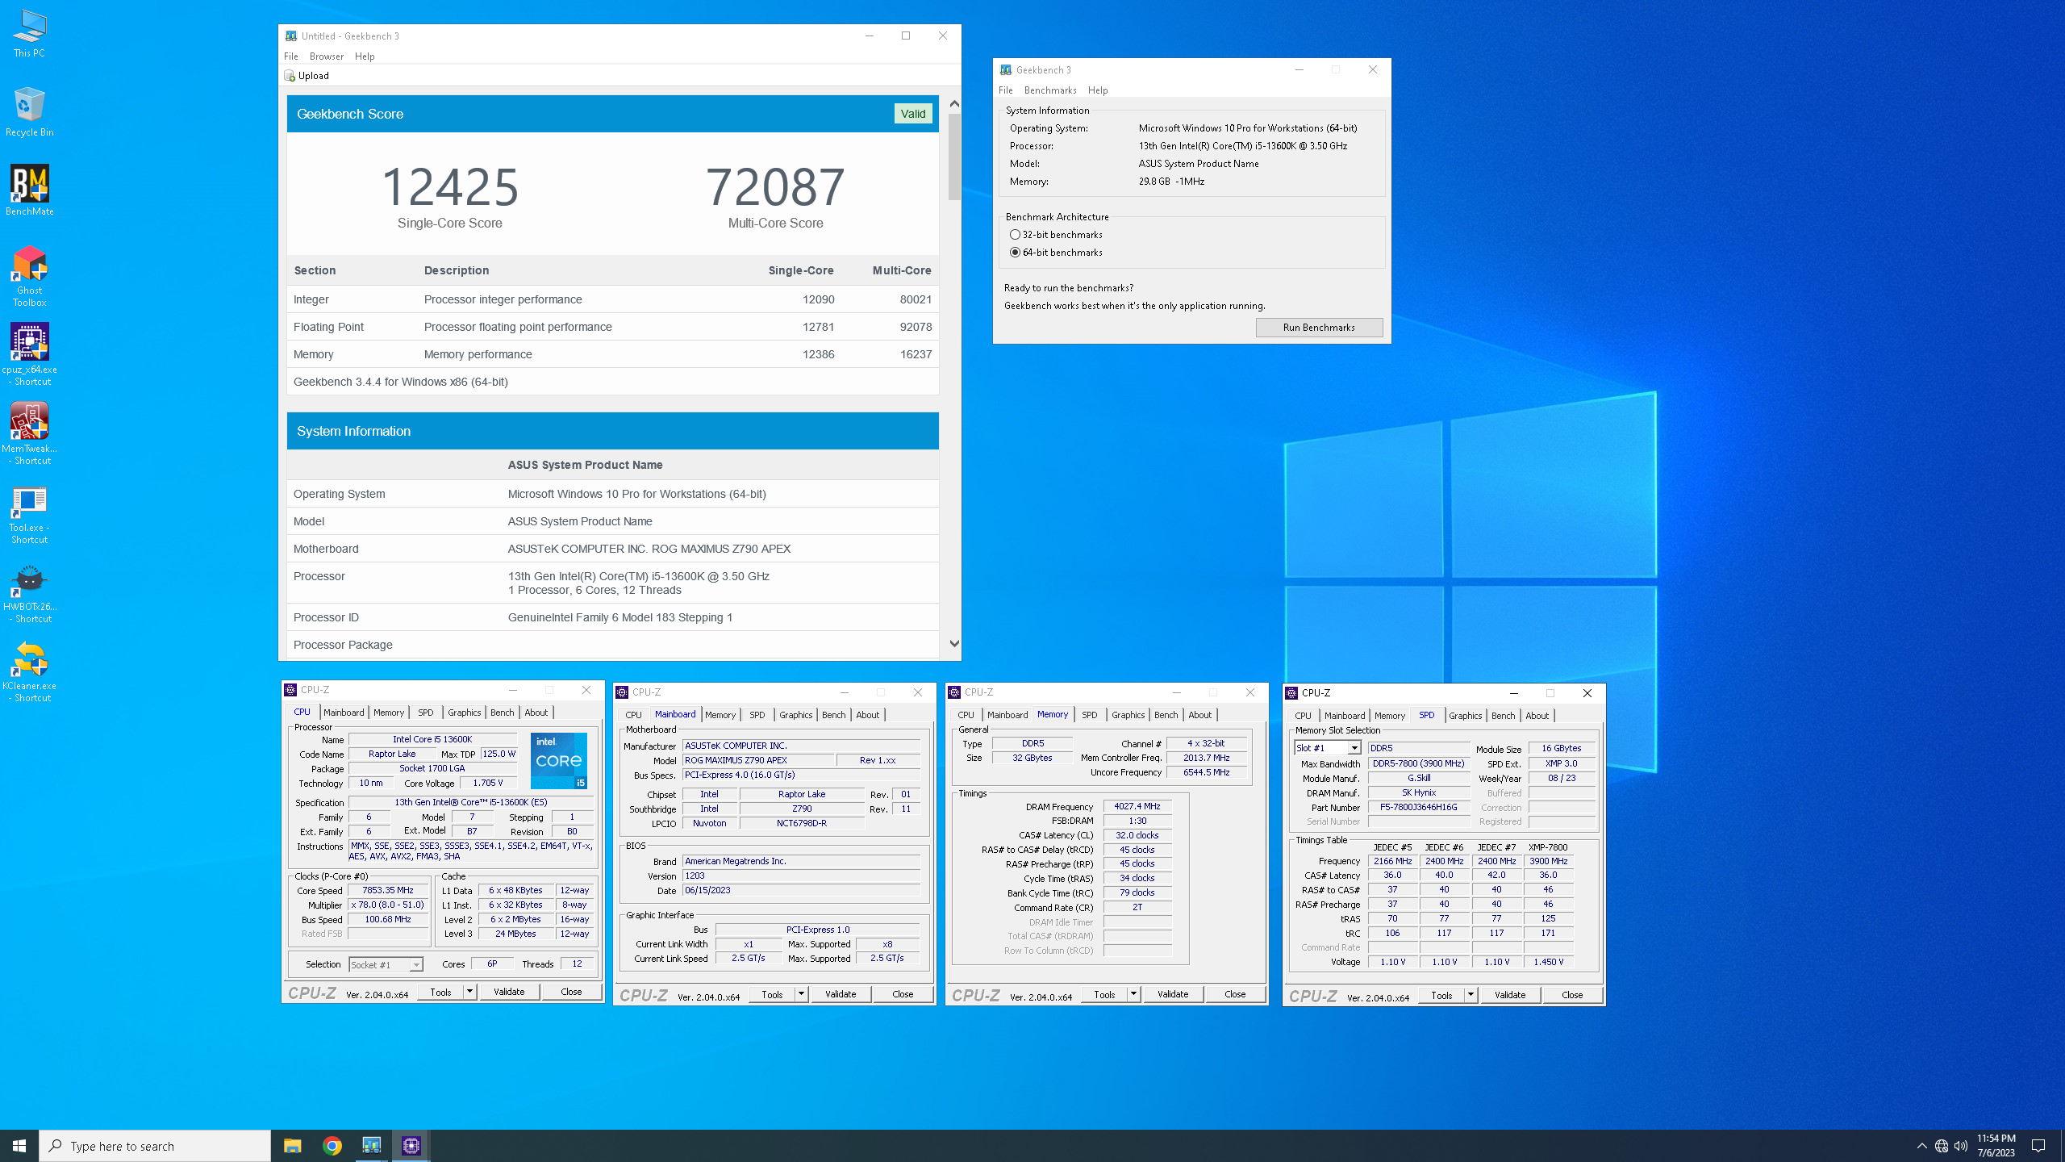Open About tab in Memory CPU-Z window
The height and width of the screenshot is (1162, 2065).
pos(1199,715)
